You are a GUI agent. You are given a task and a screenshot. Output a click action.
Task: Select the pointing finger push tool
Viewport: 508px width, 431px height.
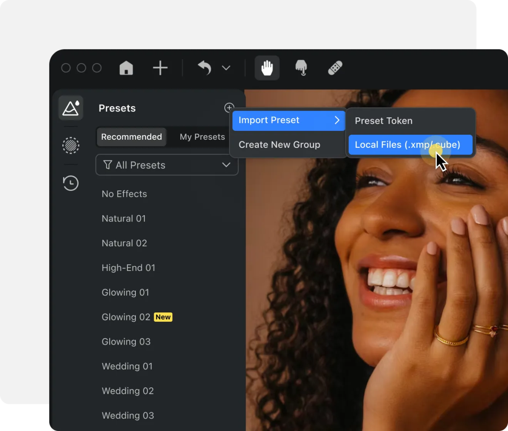point(301,68)
